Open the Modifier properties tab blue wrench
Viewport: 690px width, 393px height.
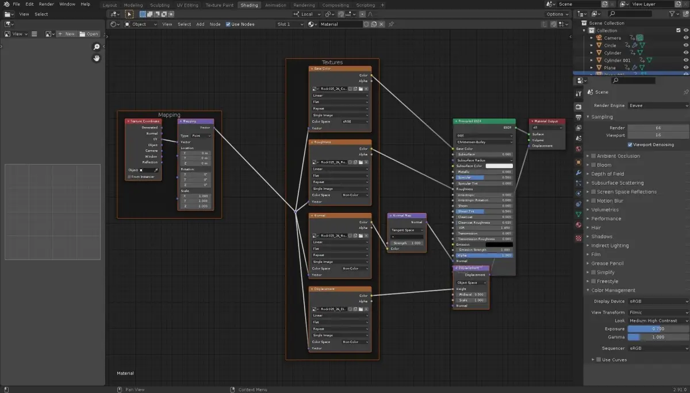578,173
